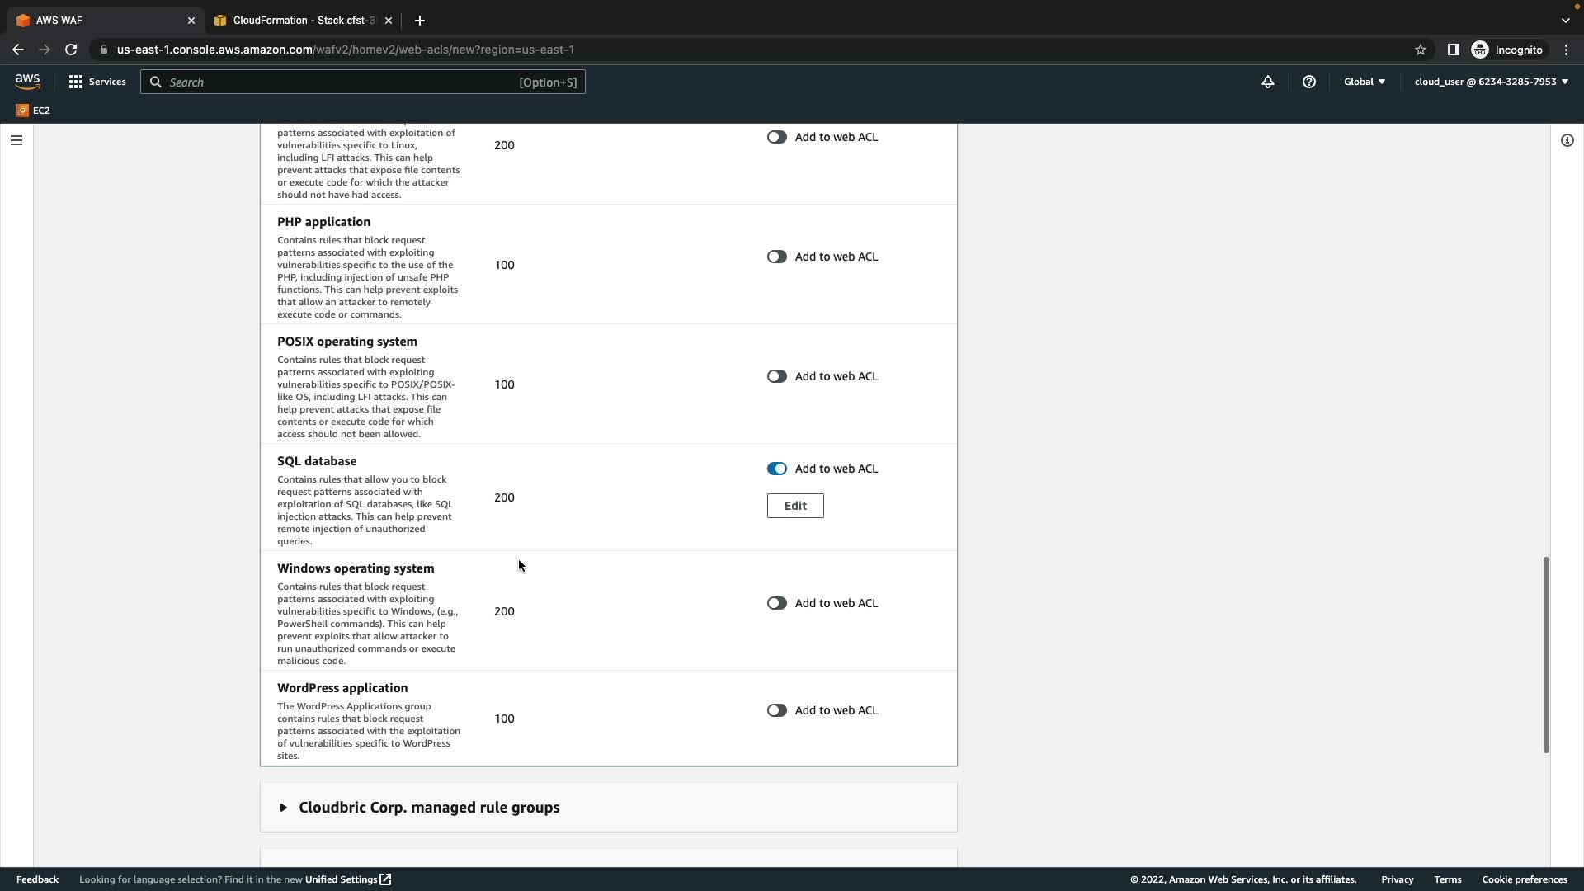The width and height of the screenshot is (1584, 891).
Task: Open the left hamburger navigation menu
Action: (x=16, y=140)
